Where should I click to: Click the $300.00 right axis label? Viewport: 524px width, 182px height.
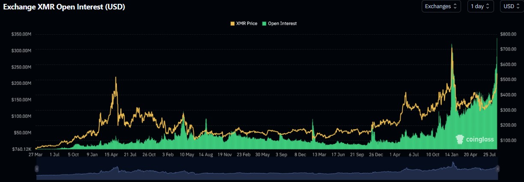click(x=508, y=110)
